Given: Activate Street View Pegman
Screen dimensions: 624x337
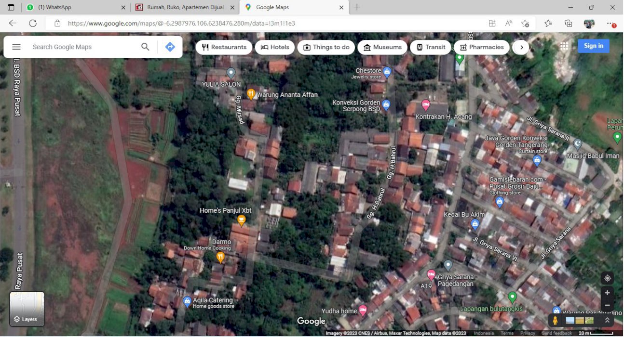Looking at the screenshot, I should pyautogui.click(x=555, y=320).
